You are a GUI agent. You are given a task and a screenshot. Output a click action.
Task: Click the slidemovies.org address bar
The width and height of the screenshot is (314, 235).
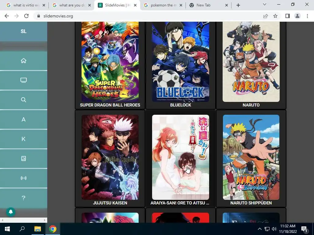tap(148, 16)
